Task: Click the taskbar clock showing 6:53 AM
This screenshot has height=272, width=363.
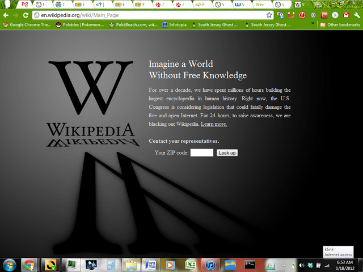Action: tap(345, 265)
